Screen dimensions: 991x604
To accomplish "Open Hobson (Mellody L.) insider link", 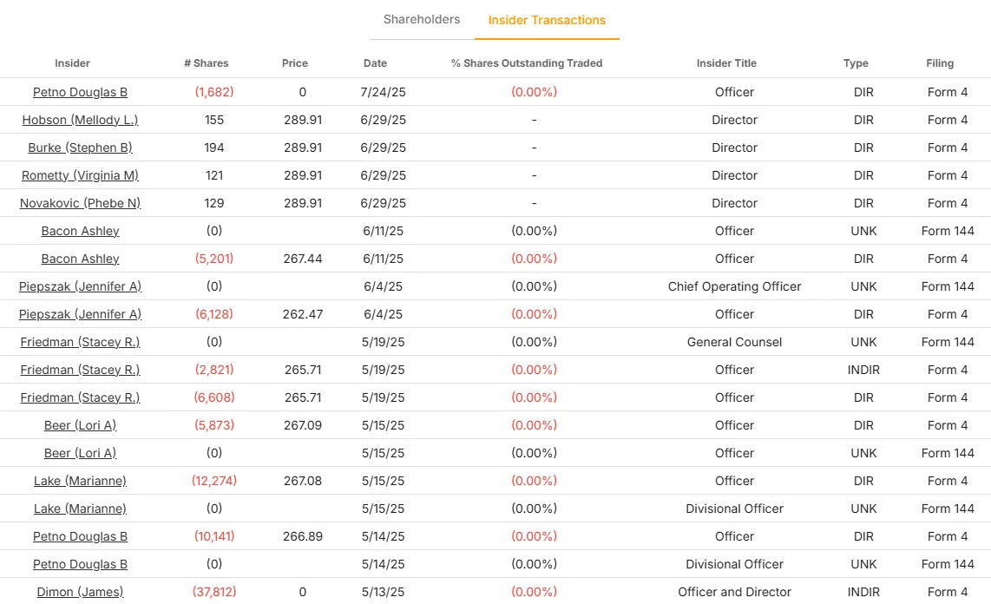I will pos(80,120).
